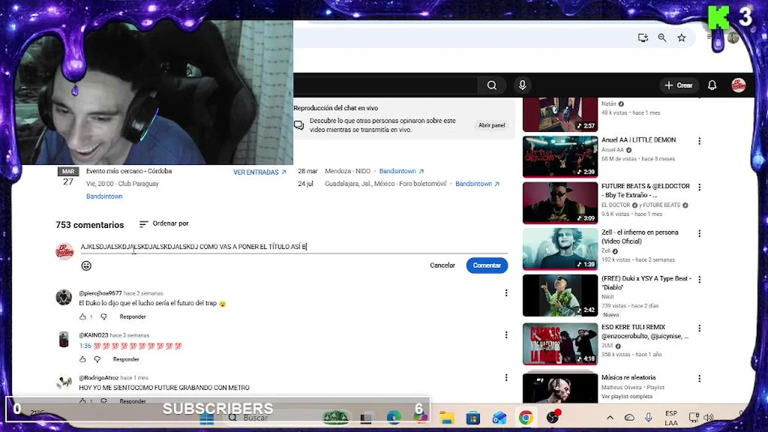Click the 753 comentarios heading
Screen dimensions: 768x432
[x=90, y=225]
